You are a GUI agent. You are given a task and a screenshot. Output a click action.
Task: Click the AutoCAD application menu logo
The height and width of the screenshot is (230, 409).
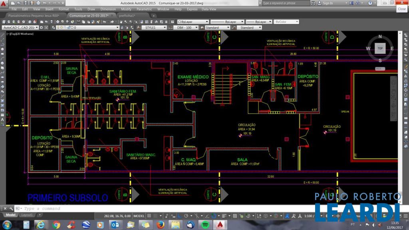tap(4, 3)
